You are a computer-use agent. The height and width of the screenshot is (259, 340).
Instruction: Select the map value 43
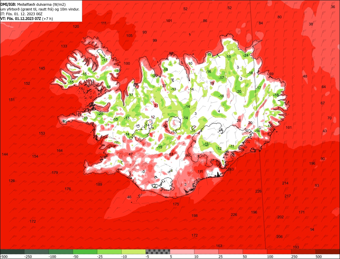[325, 131]
